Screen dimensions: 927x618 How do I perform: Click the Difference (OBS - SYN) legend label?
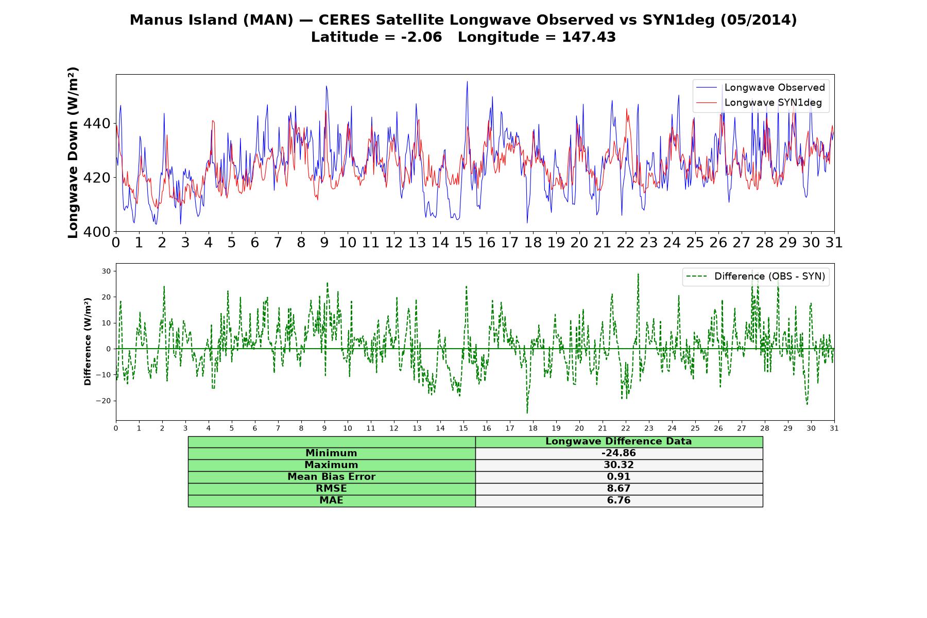point(769,277)
